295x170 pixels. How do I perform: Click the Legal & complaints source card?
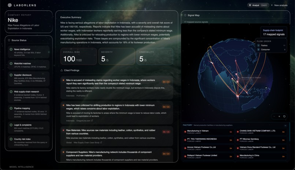click(x=29, y=128)
